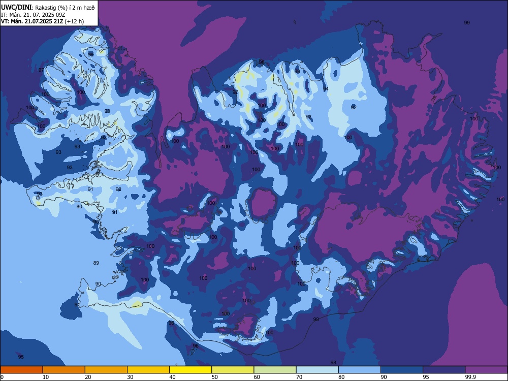The width and height of the screenshot is (508, 381).
Task: Click the 'VT: Mán. 21.07.2025 21Z' valid time
Action: 32,21
